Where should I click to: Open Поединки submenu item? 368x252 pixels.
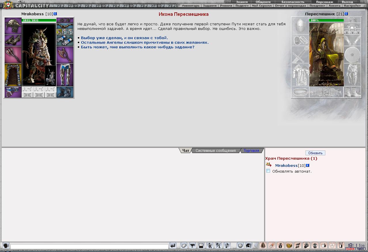(x=317, y=5)
